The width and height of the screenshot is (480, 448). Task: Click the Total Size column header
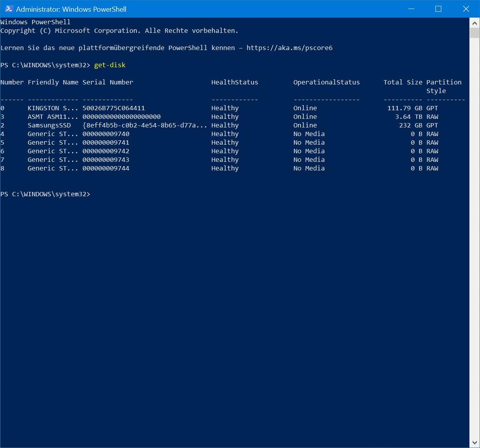point(403,82)
